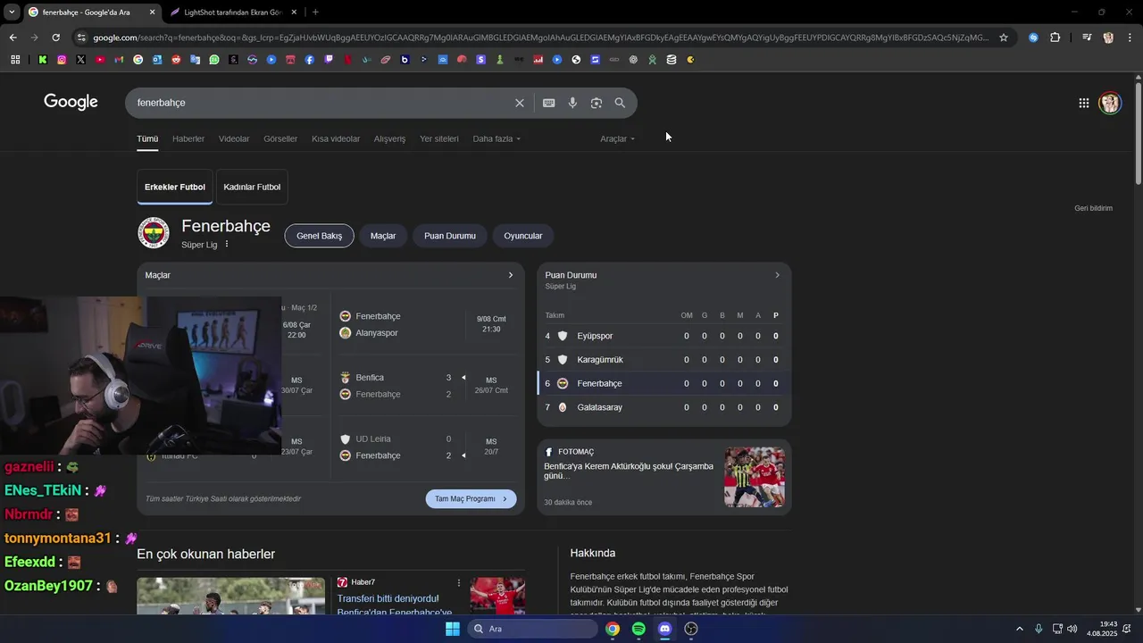Open the Chrome extensions puzzle icon
This screenshot has height=643, width=1143.
pyautogui.click(x=1055, y=38)
